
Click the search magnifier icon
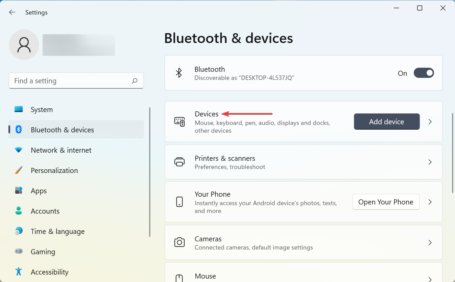point(135,81)
